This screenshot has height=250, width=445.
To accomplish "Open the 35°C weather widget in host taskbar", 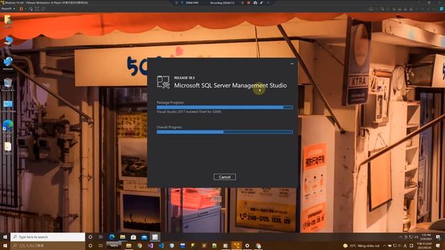I will pyautogui.click(x=362, y=245).
